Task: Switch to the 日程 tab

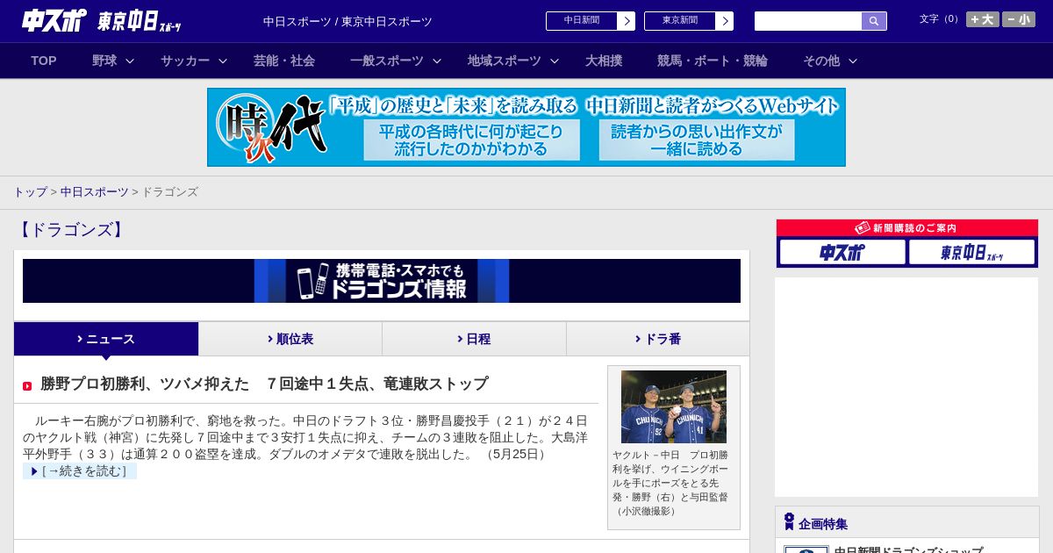Action: [474, 339]
